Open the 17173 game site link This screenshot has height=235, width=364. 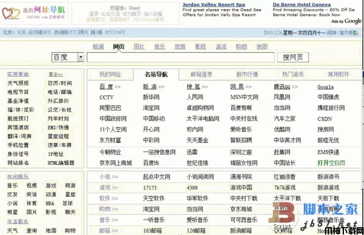(x=150, y=188)
